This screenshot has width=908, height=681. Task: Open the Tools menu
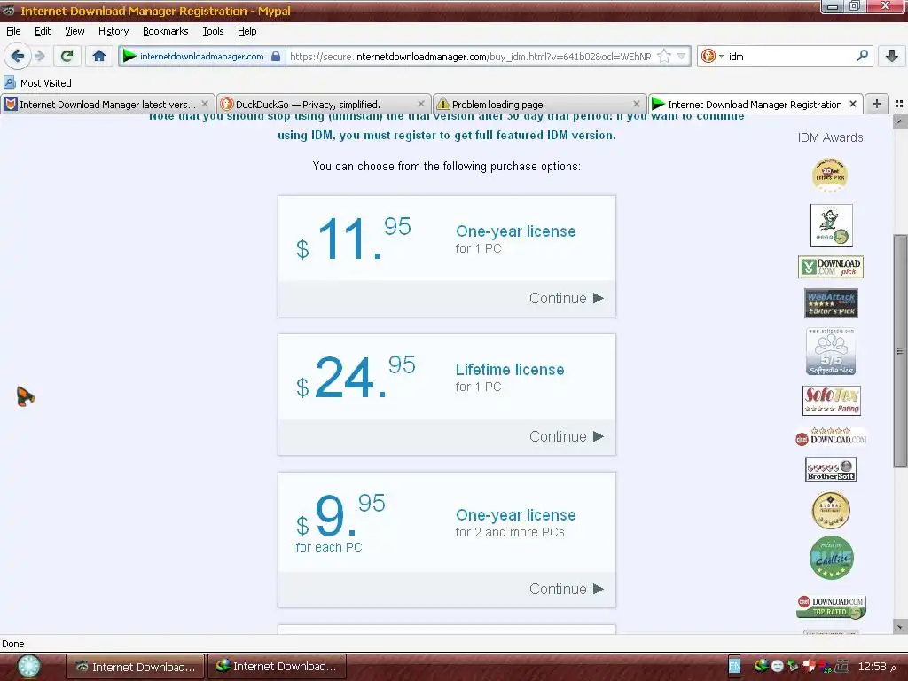pyautogui.click(x=213, y=31)
